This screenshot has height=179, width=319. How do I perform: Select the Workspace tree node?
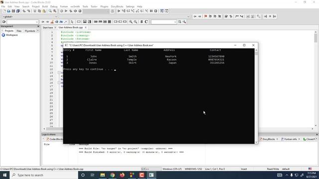pos(11,35)
